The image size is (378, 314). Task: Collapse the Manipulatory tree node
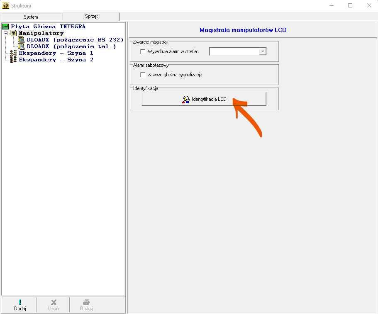coord(5,33)
